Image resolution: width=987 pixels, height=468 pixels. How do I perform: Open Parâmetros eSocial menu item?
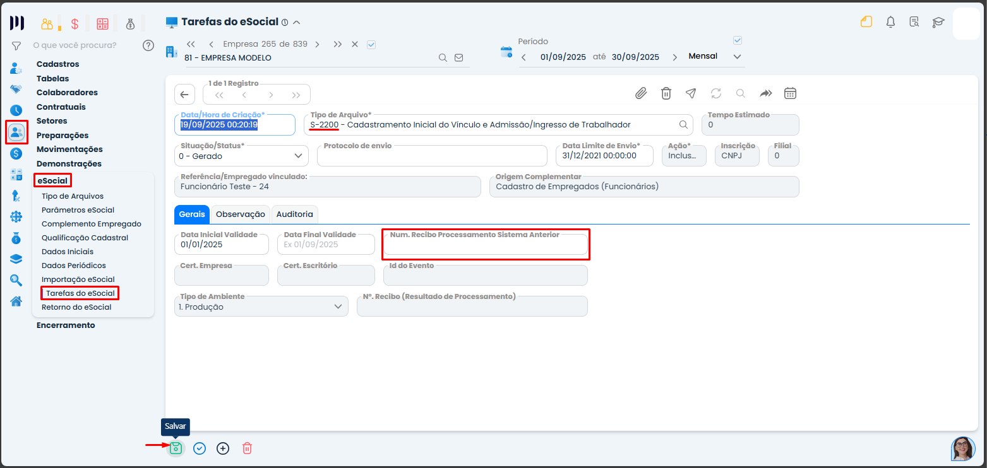point(78,210)
